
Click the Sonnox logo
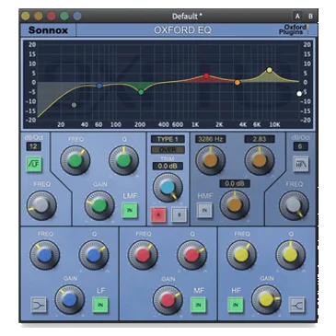coord(48,30)
